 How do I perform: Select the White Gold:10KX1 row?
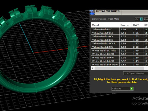[119, 54]
